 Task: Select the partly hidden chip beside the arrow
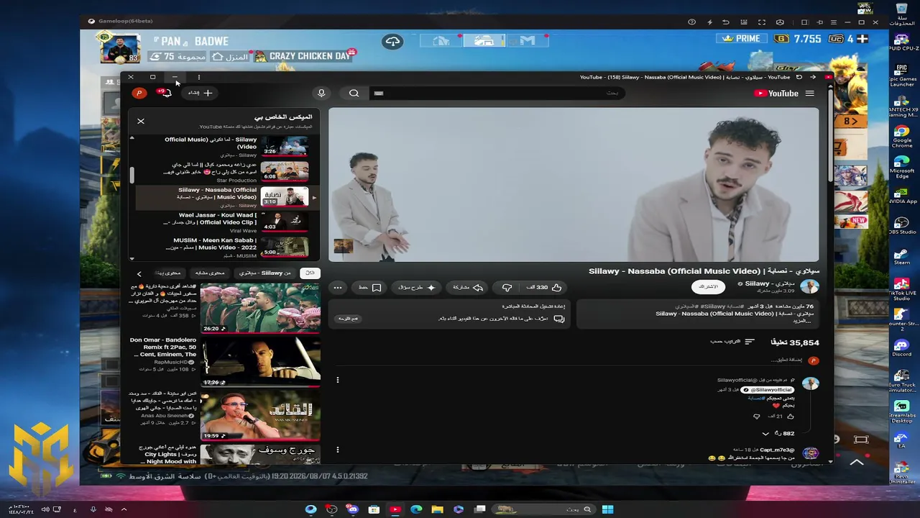click(x=169, y=273)
